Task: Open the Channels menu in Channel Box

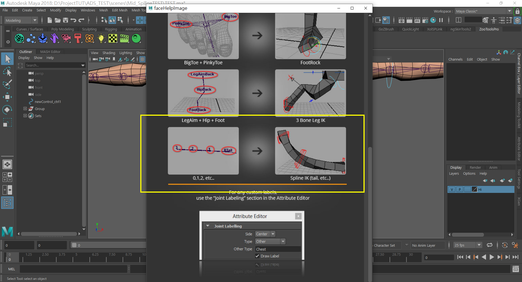Action: (455, 59)
